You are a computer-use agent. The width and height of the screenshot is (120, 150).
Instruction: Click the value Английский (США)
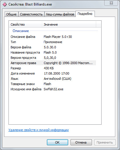[57, 79]
